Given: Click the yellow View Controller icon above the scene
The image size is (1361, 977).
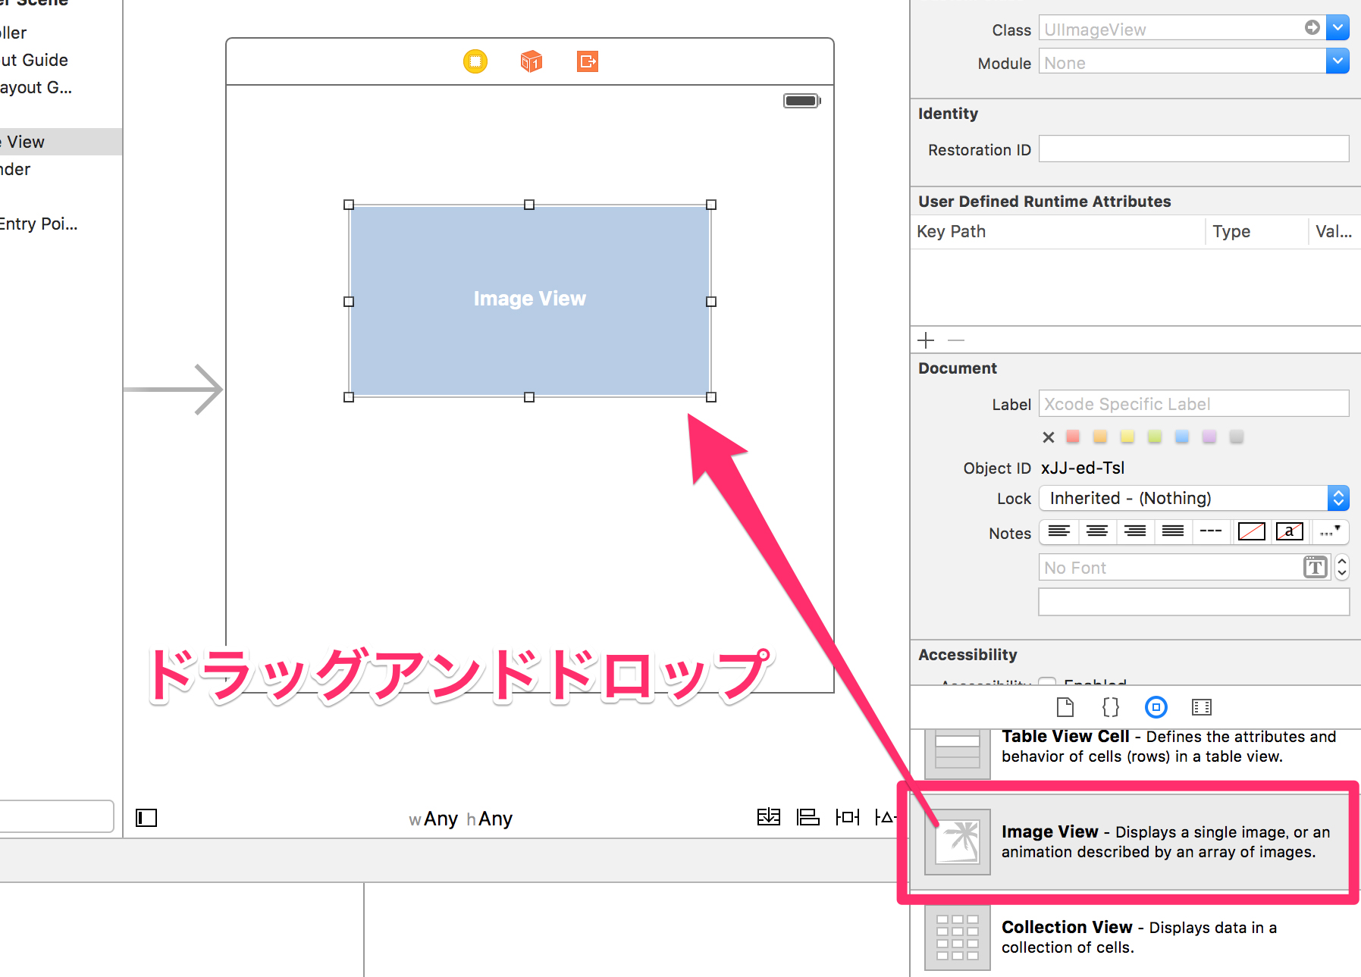Looking at the screenshot, I should click(475, 61).
